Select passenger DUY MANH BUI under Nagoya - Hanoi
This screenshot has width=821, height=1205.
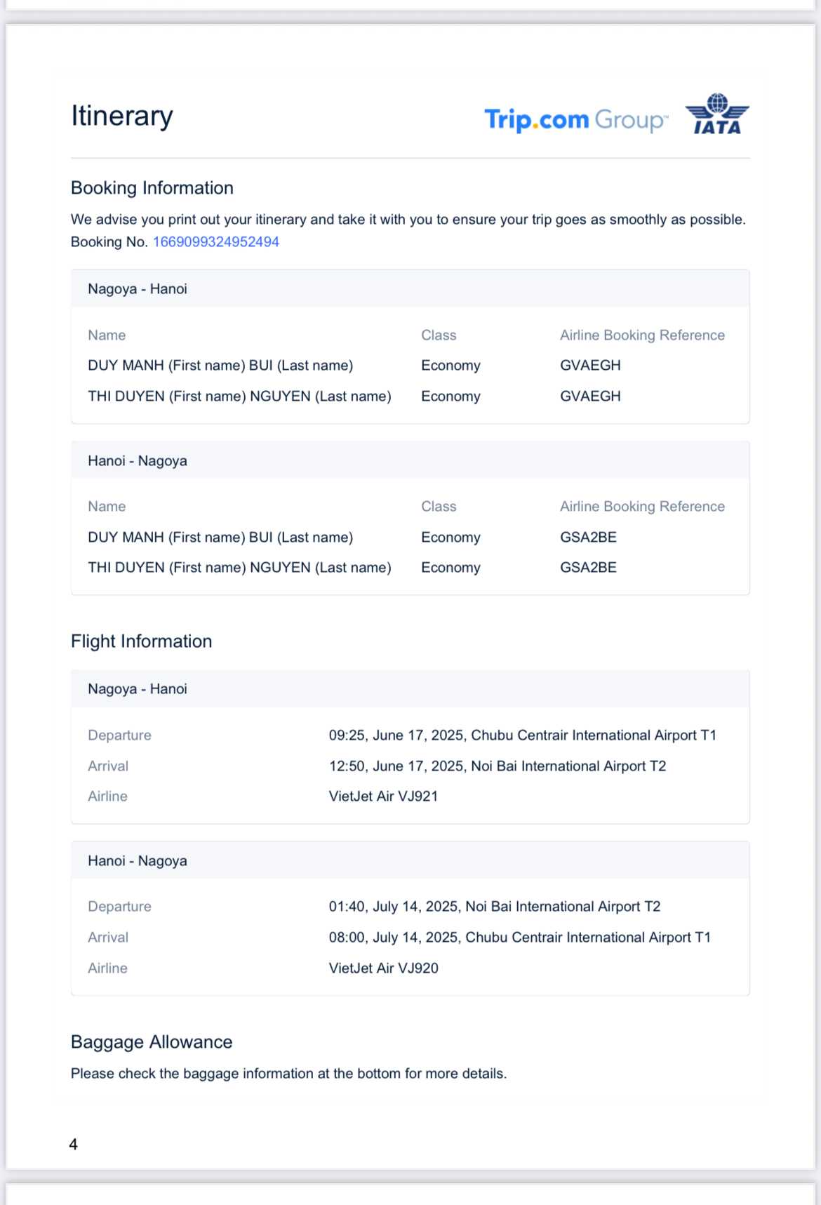pyautogui.click(x=220, y=366)
